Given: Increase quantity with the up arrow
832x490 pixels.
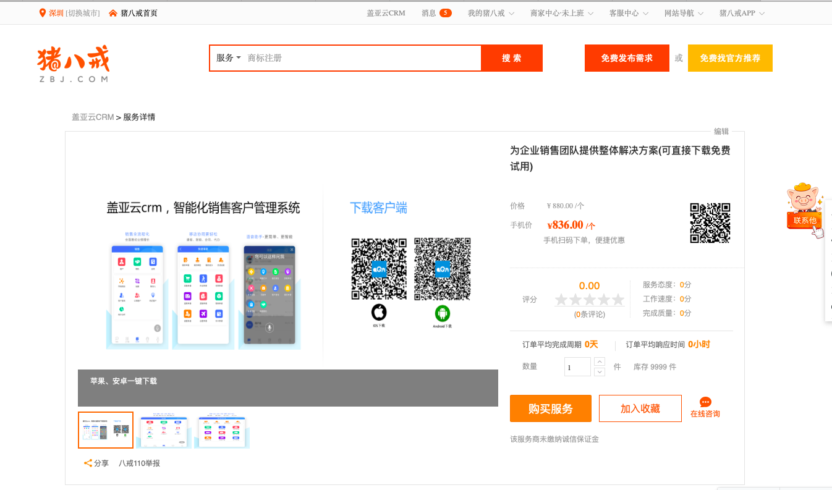Looking at the screenshot, I should click(x=600, y=361).
